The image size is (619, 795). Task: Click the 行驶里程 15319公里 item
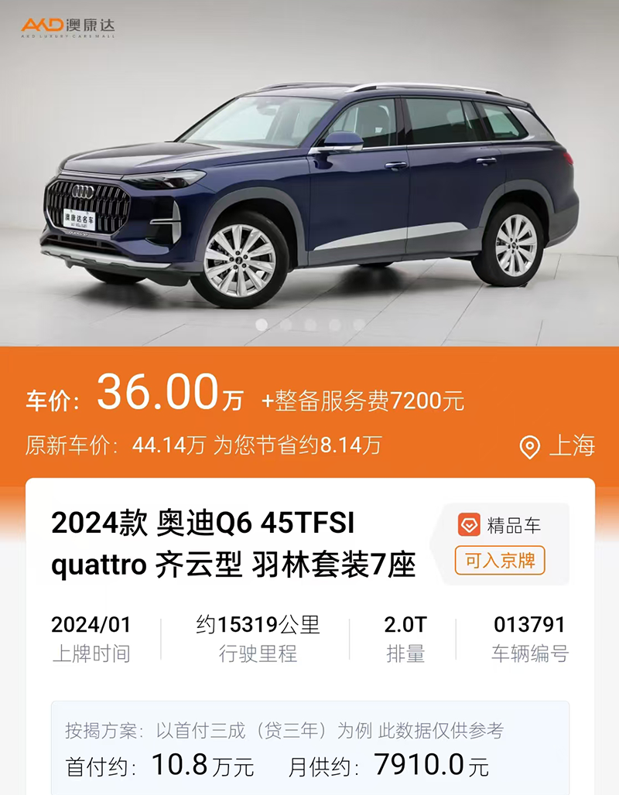[x=258, y=639]
